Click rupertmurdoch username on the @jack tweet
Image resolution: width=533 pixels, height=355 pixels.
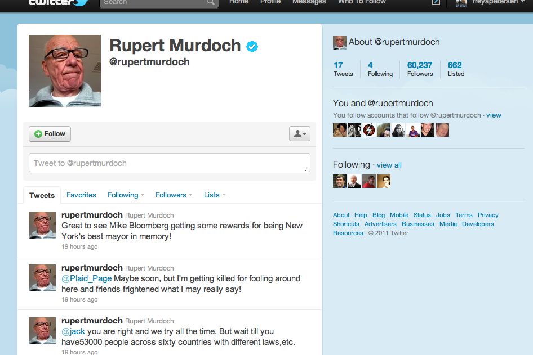[92, 321]
